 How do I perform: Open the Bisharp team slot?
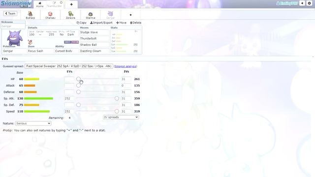[31, 15]
